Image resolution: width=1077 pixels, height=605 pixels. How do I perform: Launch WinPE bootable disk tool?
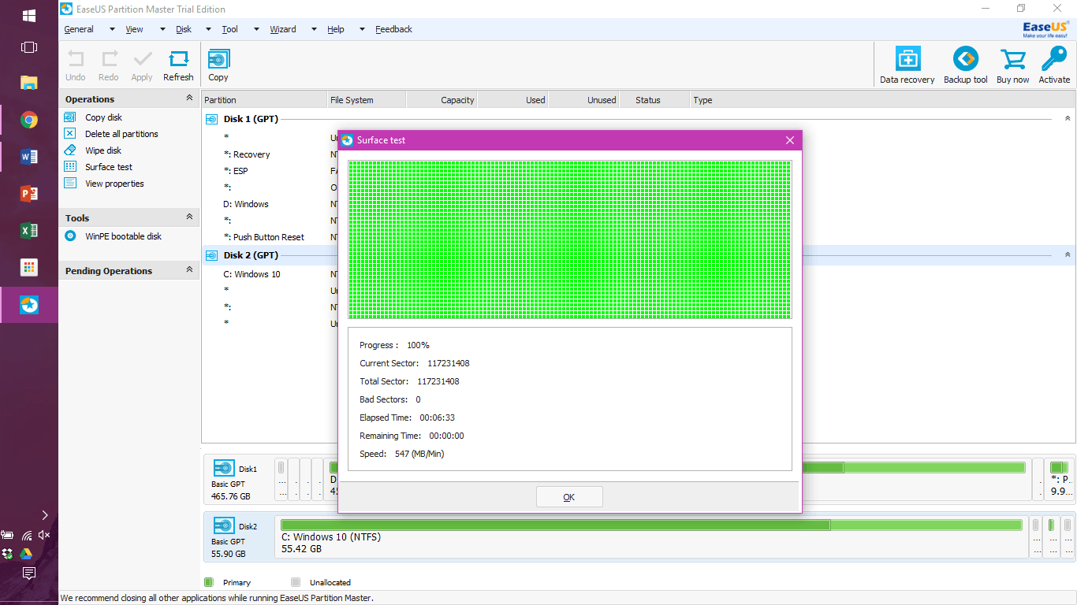pyautogui.click(x=123, y=236)
